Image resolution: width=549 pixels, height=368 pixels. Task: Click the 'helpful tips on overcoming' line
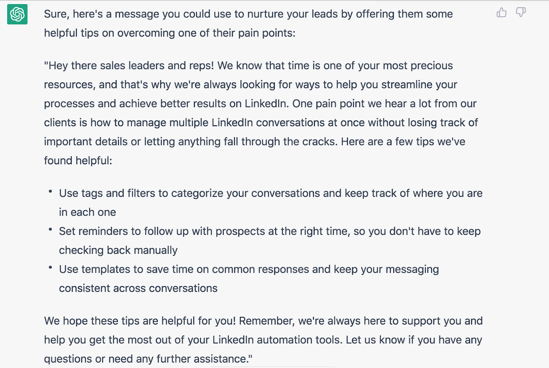pyautogui.click(x=170, y=33)
